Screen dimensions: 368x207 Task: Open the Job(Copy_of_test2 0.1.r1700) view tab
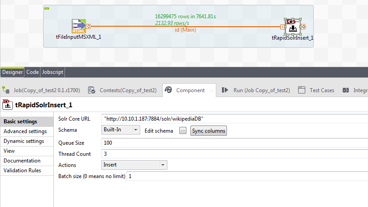click(42, 90)
